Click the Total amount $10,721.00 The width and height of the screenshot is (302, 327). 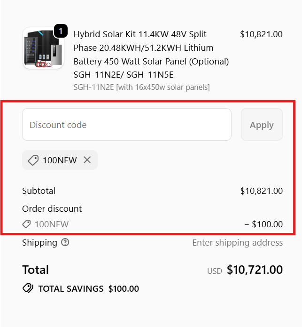coord(255,270)
